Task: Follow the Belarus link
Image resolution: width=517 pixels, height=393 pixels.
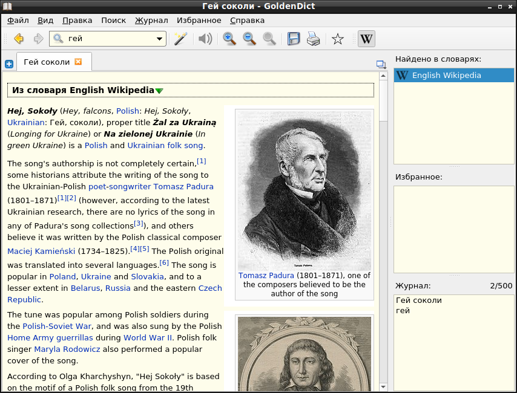Action: pyautogui.click(x=85, y=288)
